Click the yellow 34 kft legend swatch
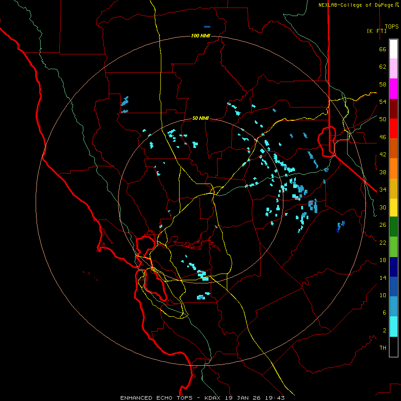Image resolution: width=401 pixels, height=401 pixels. tap(393, 207)
